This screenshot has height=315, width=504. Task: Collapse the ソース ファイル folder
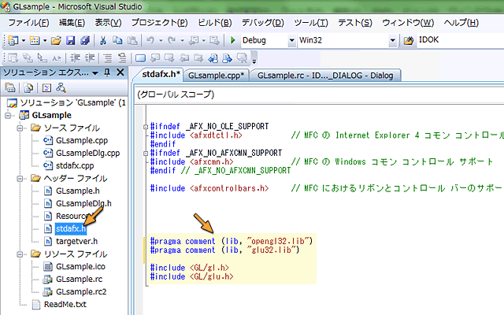click(x=20, y=128)
